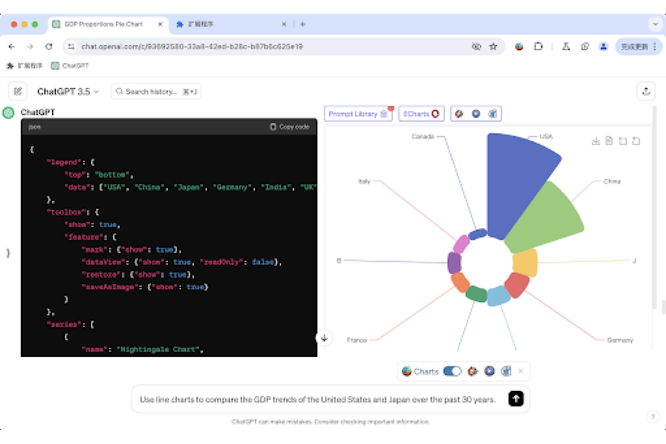Image resolution: width=666 pixels, height=444 pixels.
Task: Click the pink Italy chart segment
Action: click(461, 244)
